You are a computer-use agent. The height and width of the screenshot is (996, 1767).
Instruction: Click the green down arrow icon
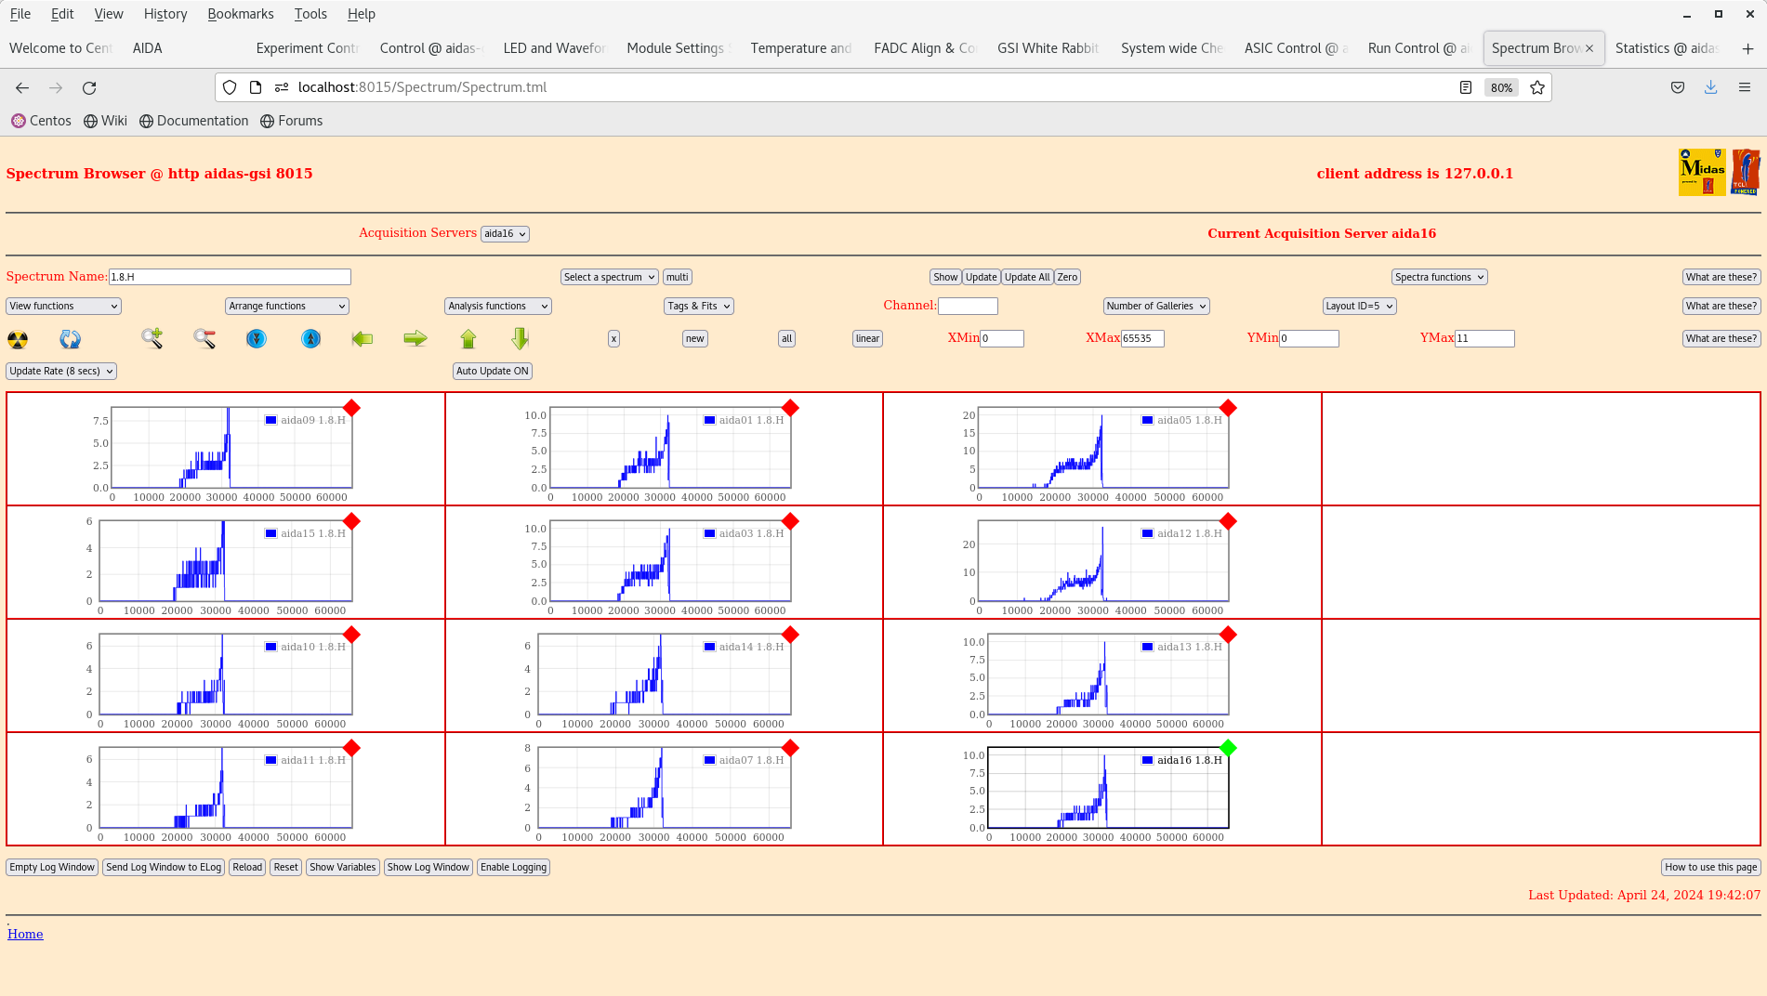[x=521, y=338]
